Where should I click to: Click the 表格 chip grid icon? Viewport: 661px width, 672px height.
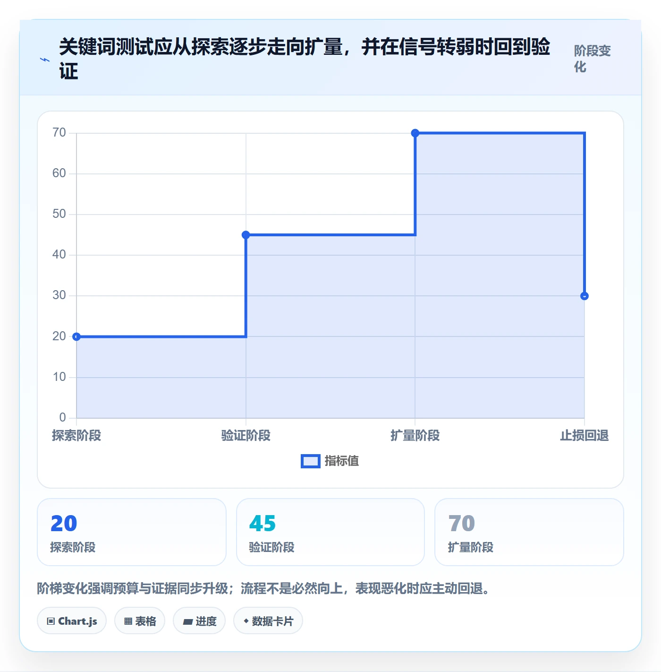[x=128, y=621]
